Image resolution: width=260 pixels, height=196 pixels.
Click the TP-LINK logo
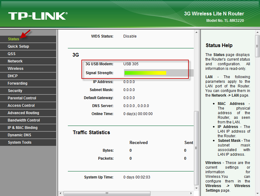click(x=38, y=16)
